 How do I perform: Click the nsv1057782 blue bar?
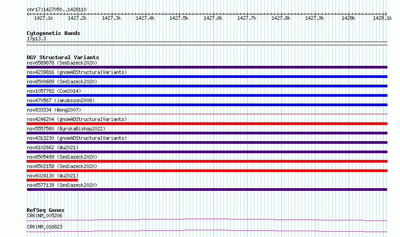pos(207,95)
